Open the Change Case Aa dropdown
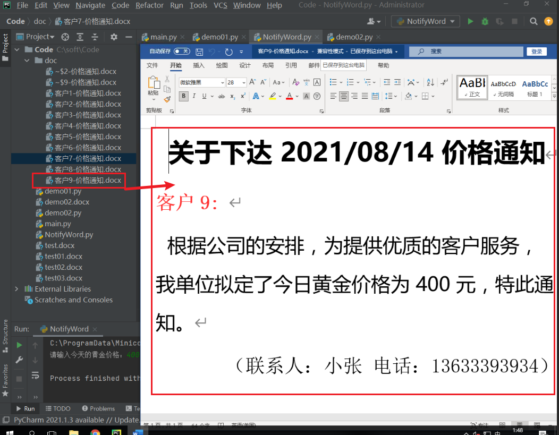559x435 pixels. click(278, 82)
